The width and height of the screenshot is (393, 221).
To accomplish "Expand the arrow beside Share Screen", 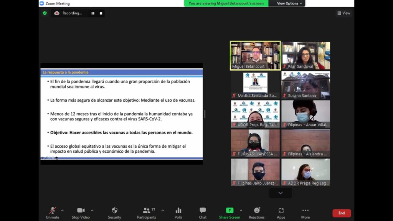I will click(x=241, y=211).
